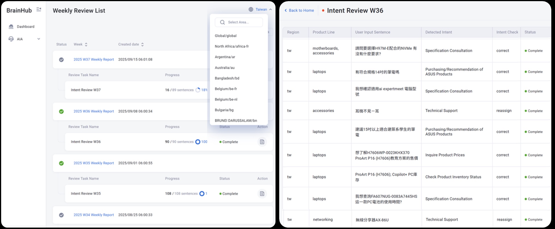The height and width of the screenshot is (229, 555).
Task: Select Global/global from area list
Action: [x=225, y=36]
